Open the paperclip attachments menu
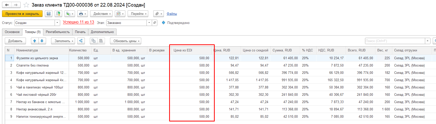Viewport: 436px width, 124px height. click(x=158, y=14)
